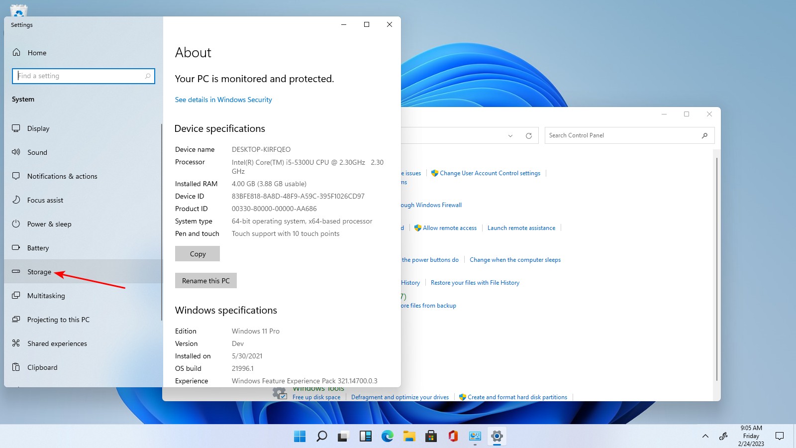Click the Copy button under Device specifications
Image resolution: width=796 pixels, height=448 pixels.
[x=198, y=254]
